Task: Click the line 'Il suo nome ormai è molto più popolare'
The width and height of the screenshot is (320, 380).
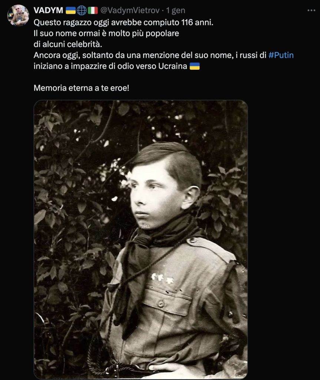Action: coord(106,33)
